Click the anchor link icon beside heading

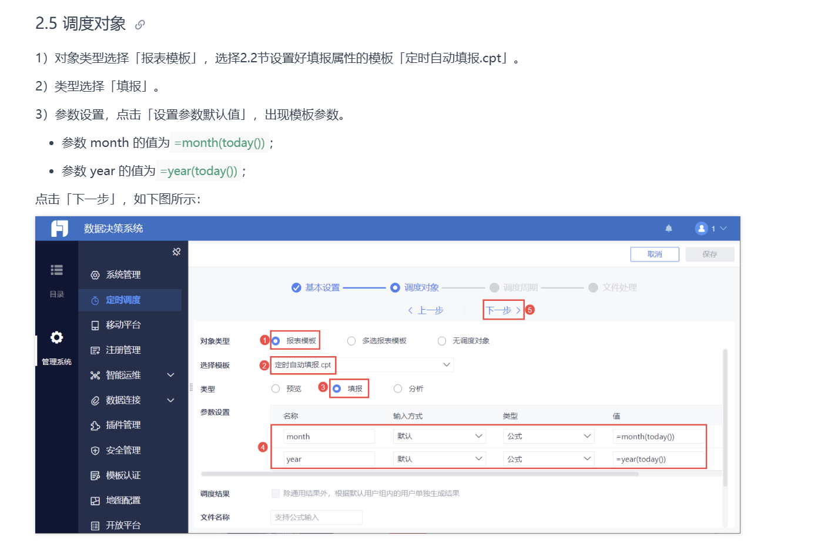click(140, 25)
